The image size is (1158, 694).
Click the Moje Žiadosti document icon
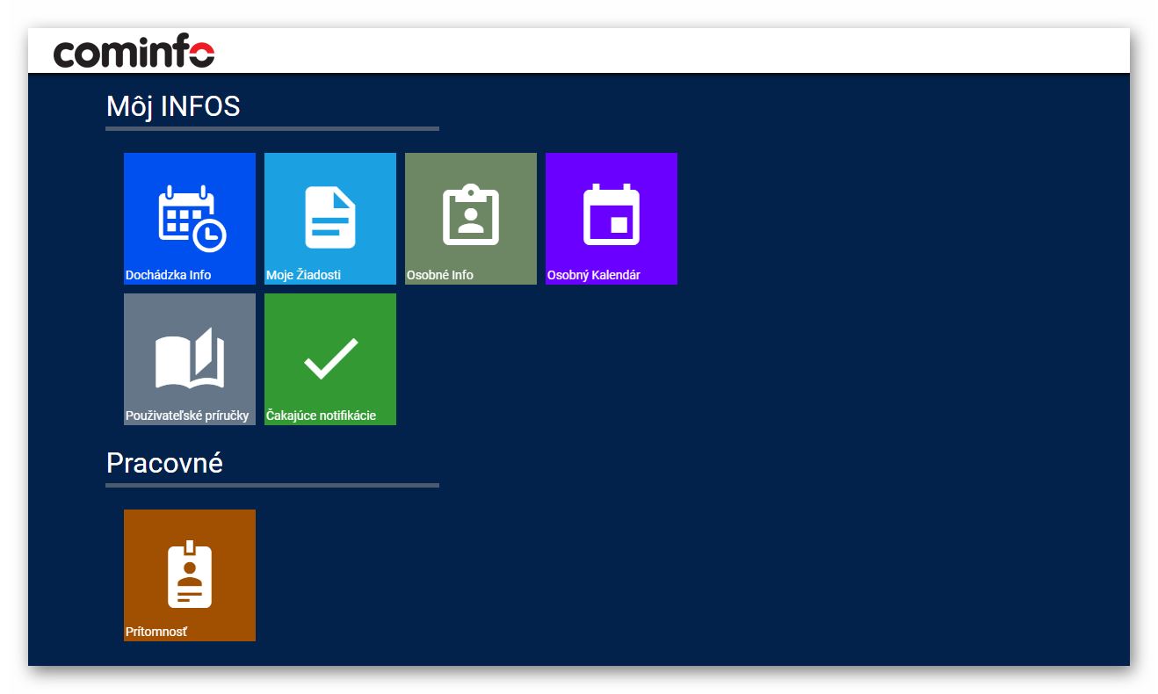point(330,217)
